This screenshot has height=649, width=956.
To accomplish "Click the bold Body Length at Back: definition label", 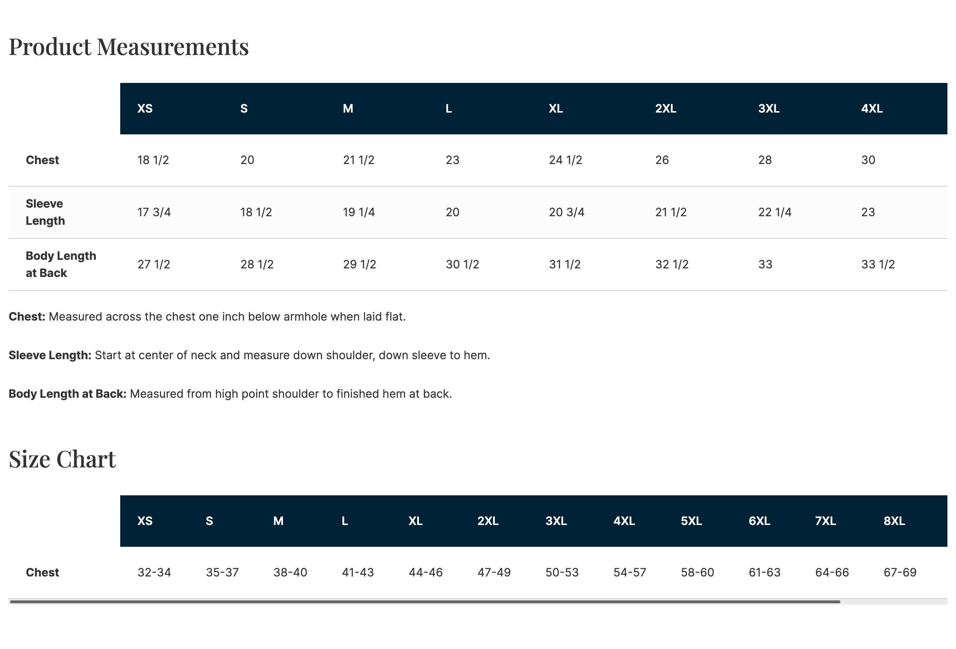I will [x=68, y=394].
